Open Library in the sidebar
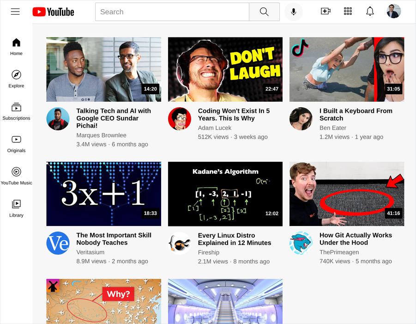 click(x=16, y=208)
